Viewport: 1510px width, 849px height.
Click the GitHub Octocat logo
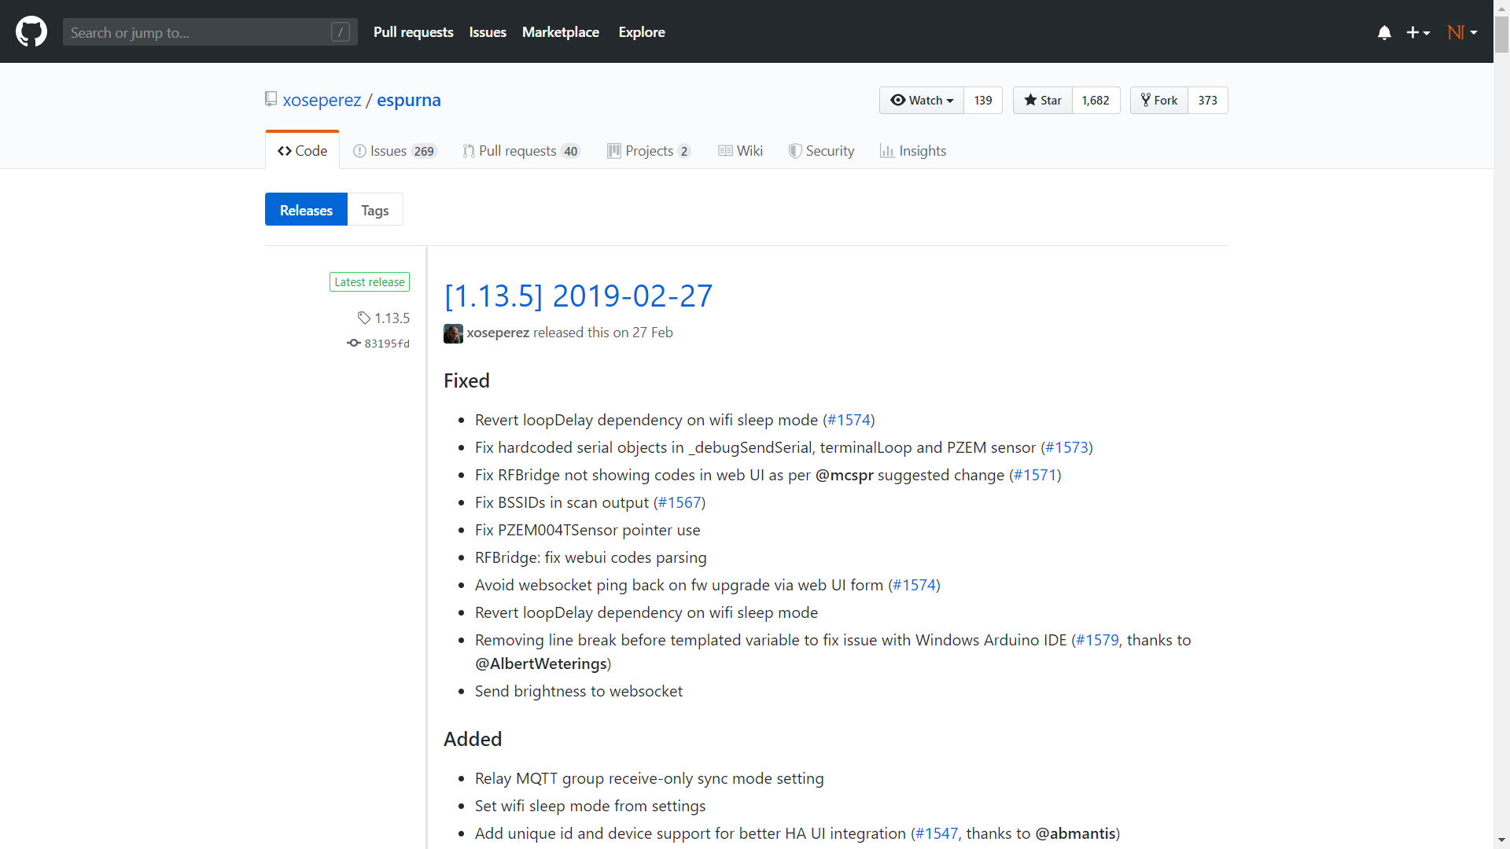pos(31,32)
